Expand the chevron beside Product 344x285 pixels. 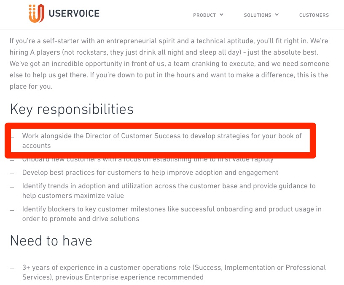pos(221,15)
